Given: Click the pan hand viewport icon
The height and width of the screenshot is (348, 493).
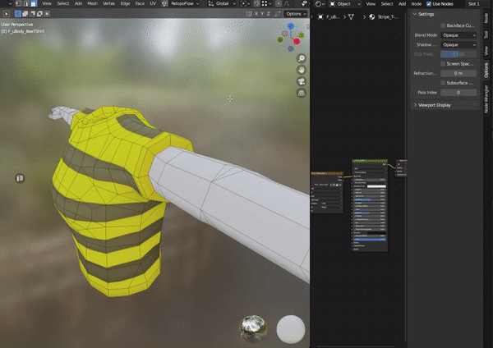Looking at the screenshot, I should pos(302,70).
